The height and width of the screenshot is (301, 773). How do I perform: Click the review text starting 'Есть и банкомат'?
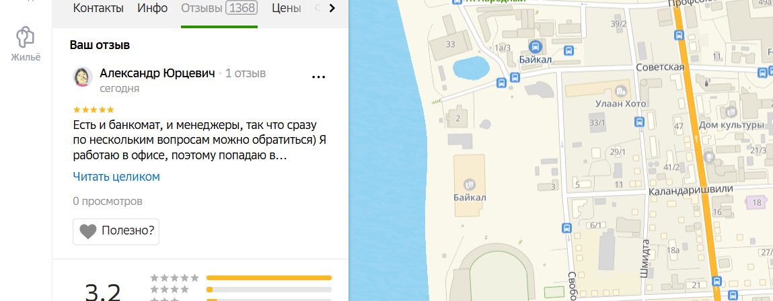tap(200, 140)
